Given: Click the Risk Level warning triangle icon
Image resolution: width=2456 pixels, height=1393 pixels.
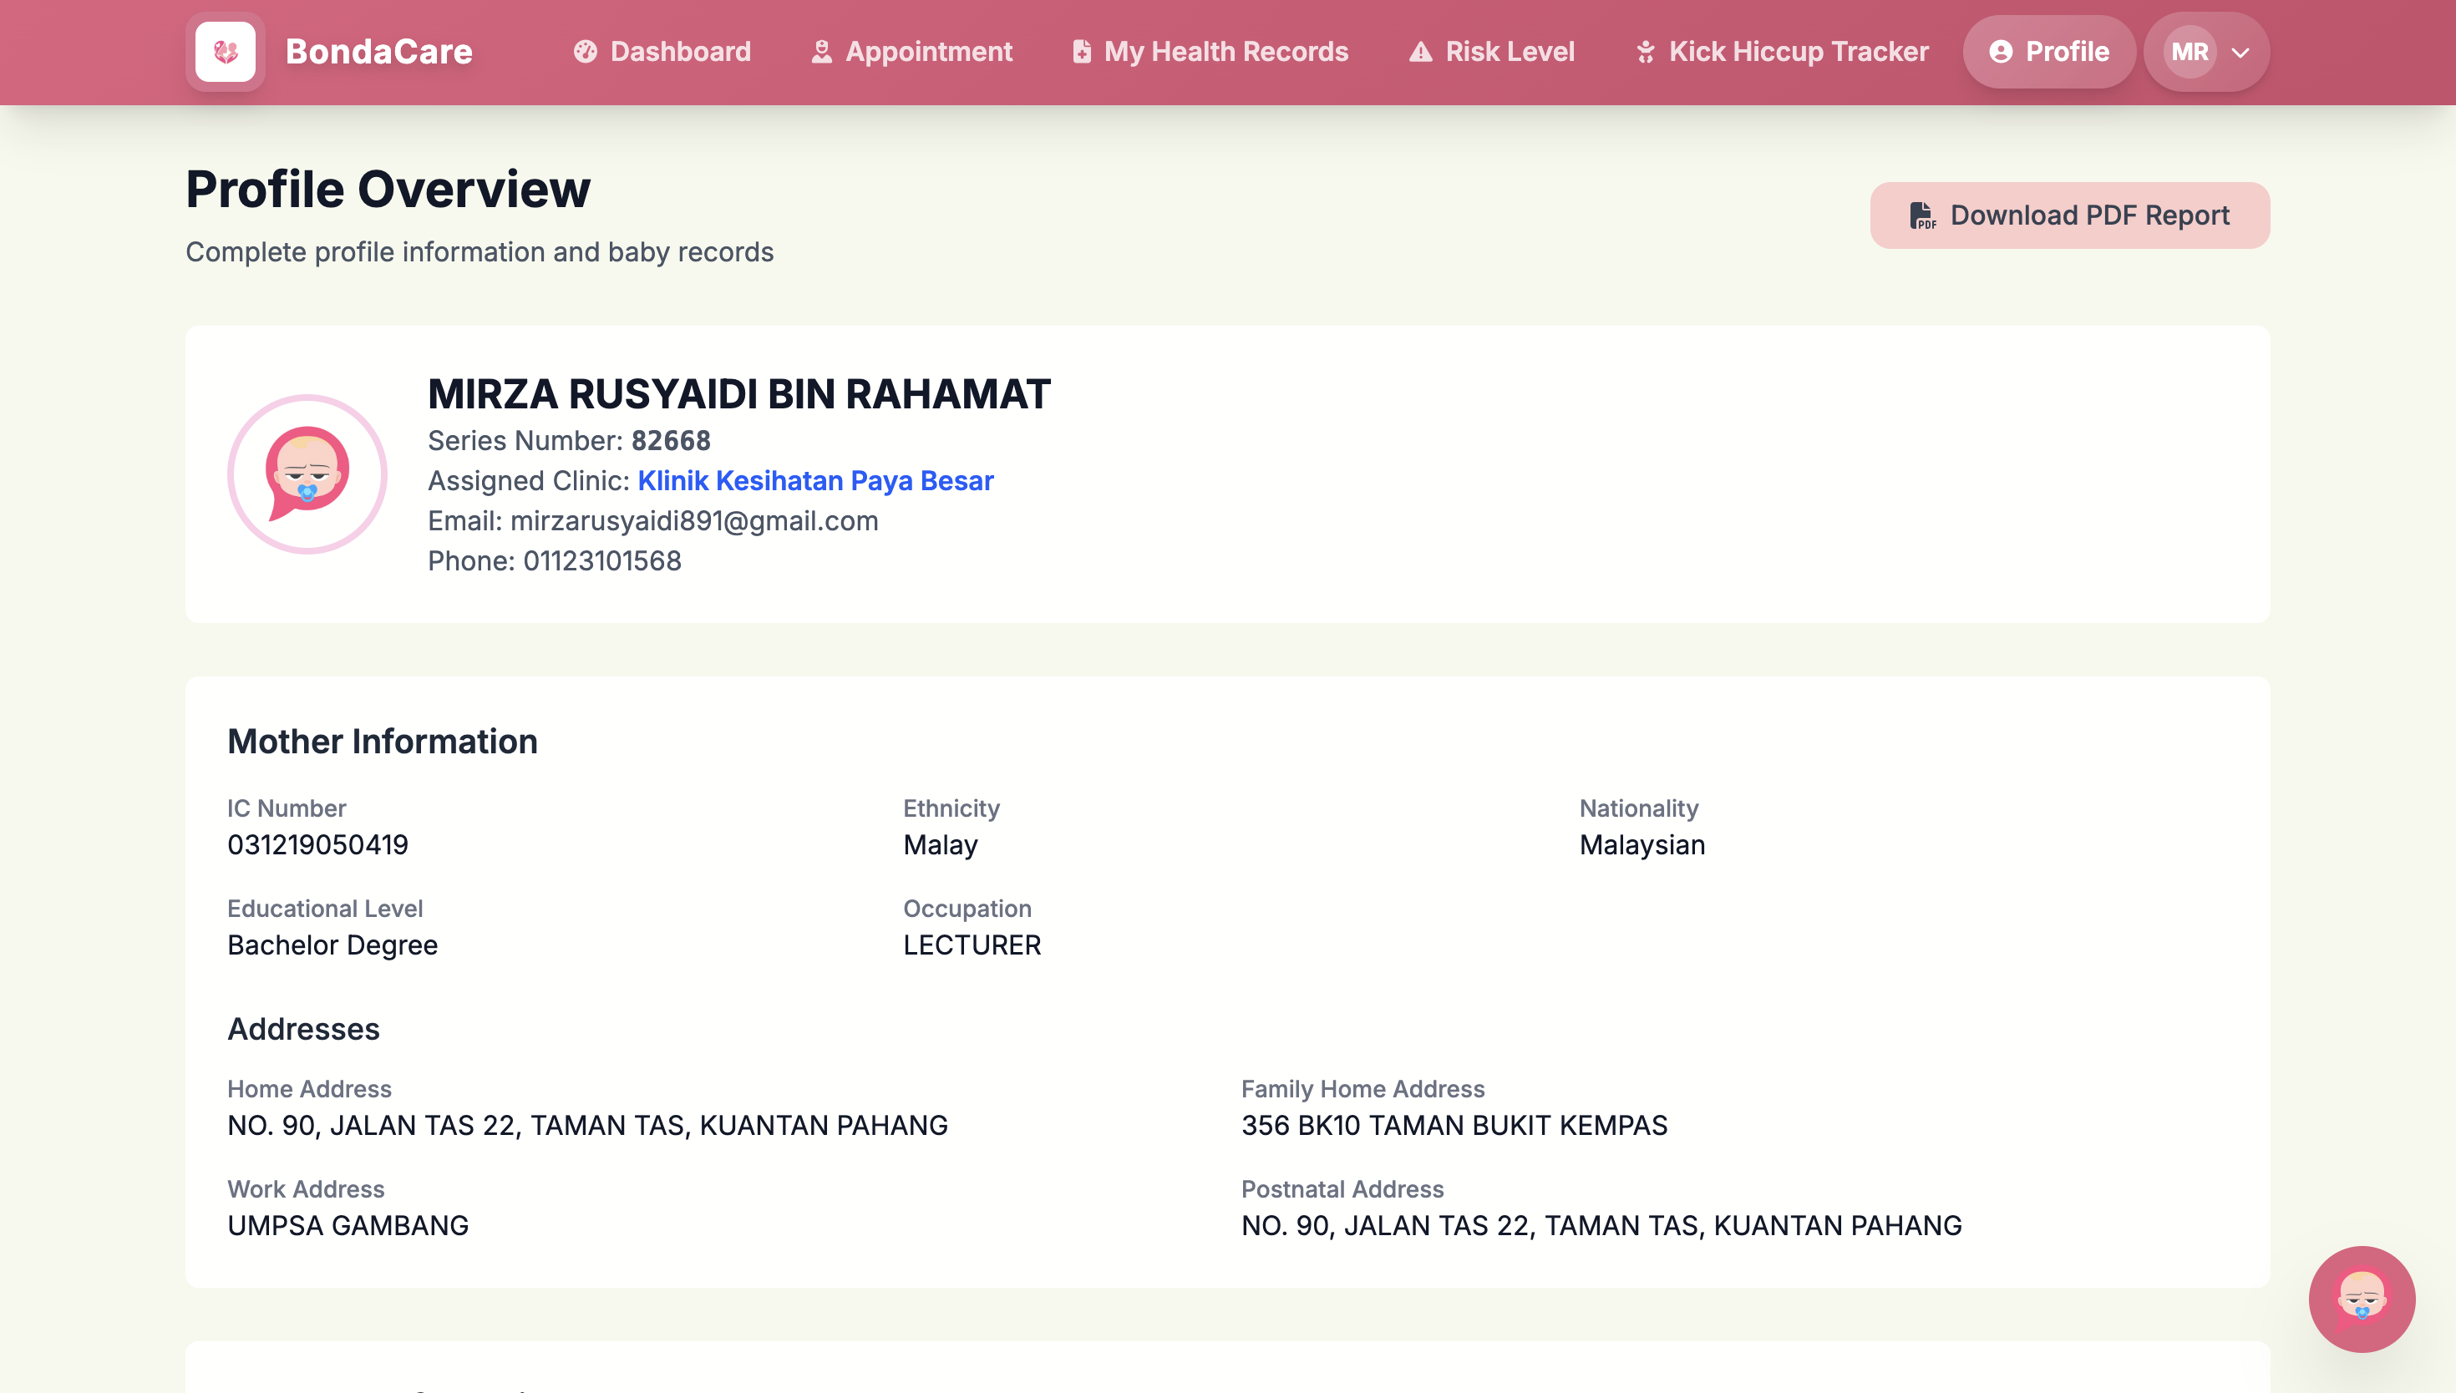Looking at the screenshot, I should point(1421,52).
